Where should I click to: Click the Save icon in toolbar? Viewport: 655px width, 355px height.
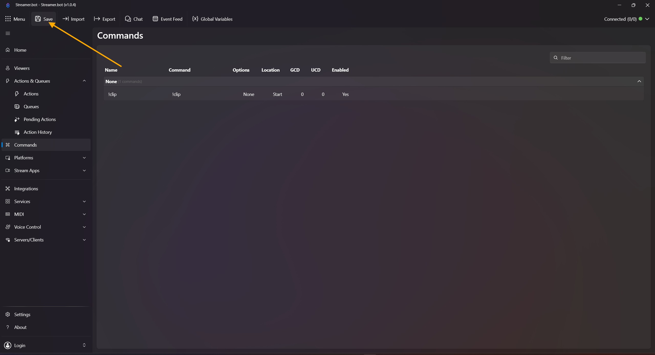(38, 19)
